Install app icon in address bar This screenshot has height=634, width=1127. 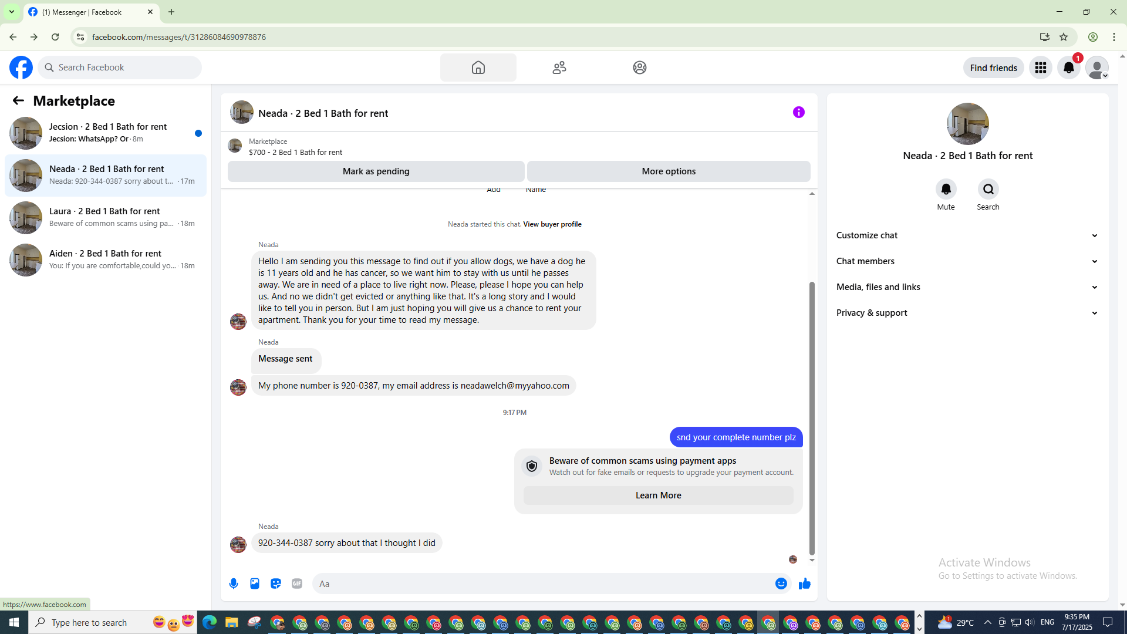pos(1045,37)
